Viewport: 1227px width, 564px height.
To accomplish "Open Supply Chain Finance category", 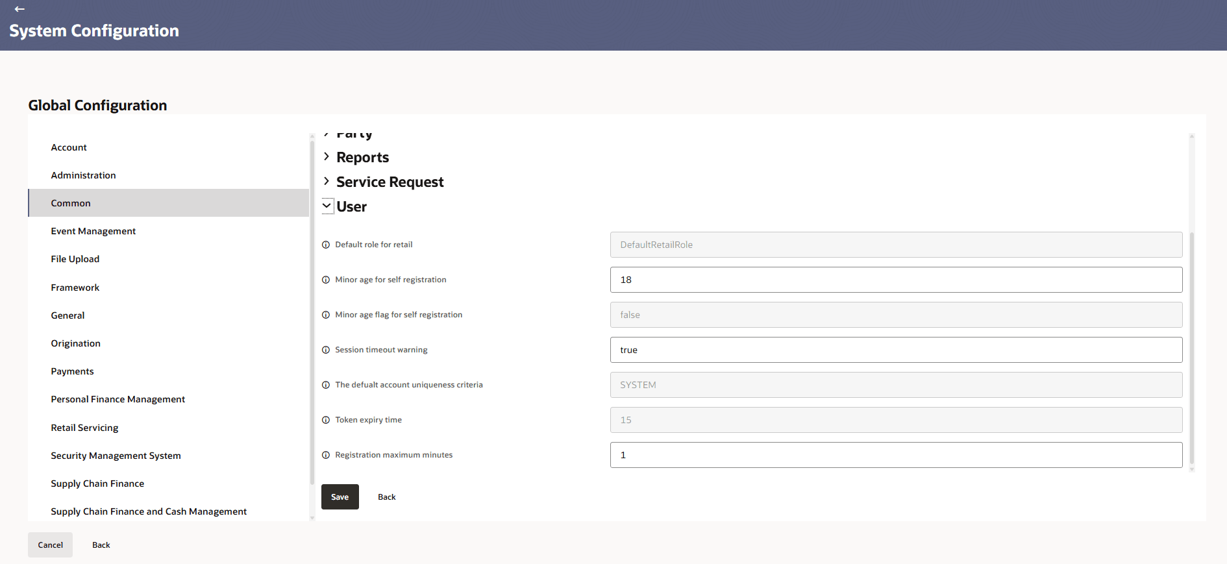I will pos(169,484).
